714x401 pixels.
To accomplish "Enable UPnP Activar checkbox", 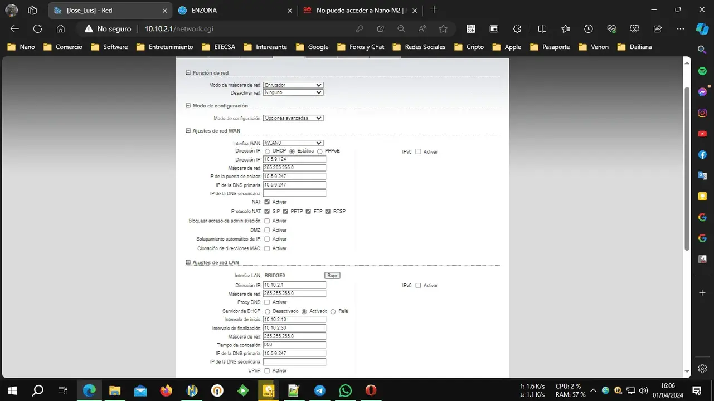I will [267, 371].
